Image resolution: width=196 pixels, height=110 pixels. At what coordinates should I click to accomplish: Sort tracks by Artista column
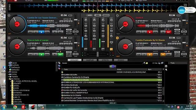pos(132,69)
